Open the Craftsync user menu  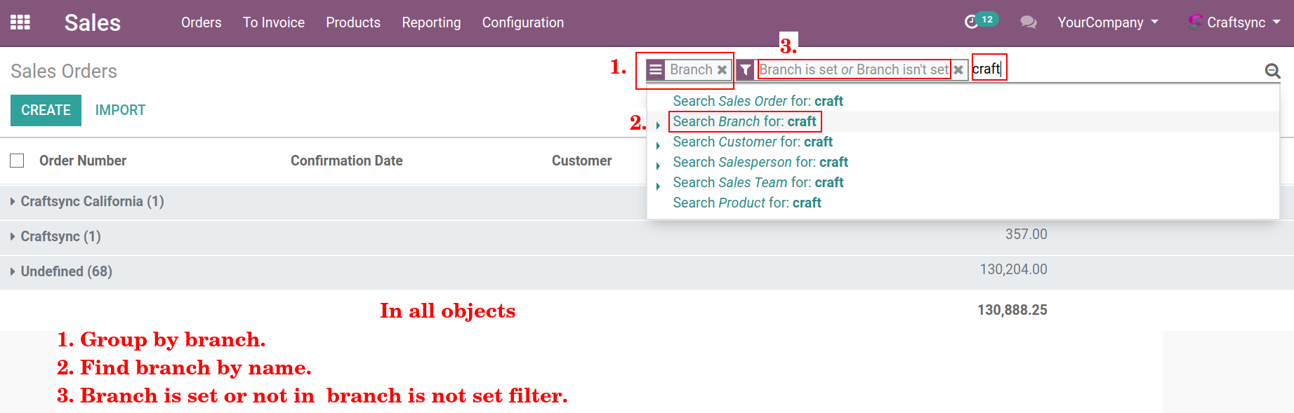1234,22
